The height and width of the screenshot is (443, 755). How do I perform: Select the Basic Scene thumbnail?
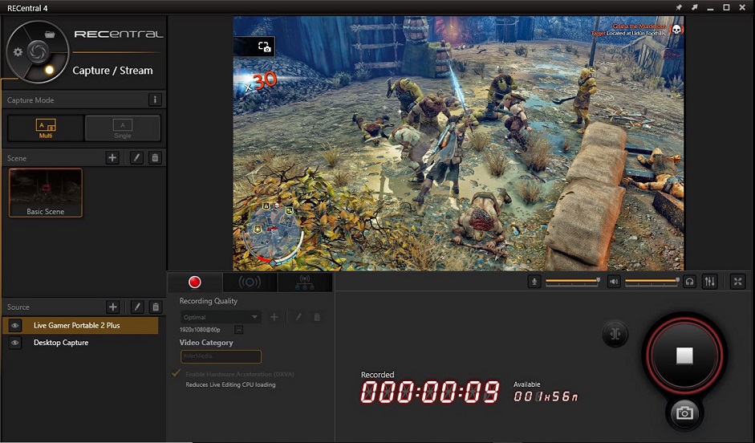pyautogui.click(x=45, y=193)
